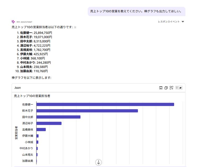
Task: Expand the レスポンスイベント dropdown arrow
Action: point(183,22)
